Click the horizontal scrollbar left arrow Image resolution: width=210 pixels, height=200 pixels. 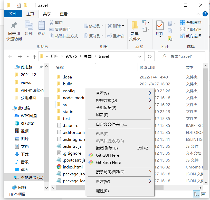tap(53, 188)
